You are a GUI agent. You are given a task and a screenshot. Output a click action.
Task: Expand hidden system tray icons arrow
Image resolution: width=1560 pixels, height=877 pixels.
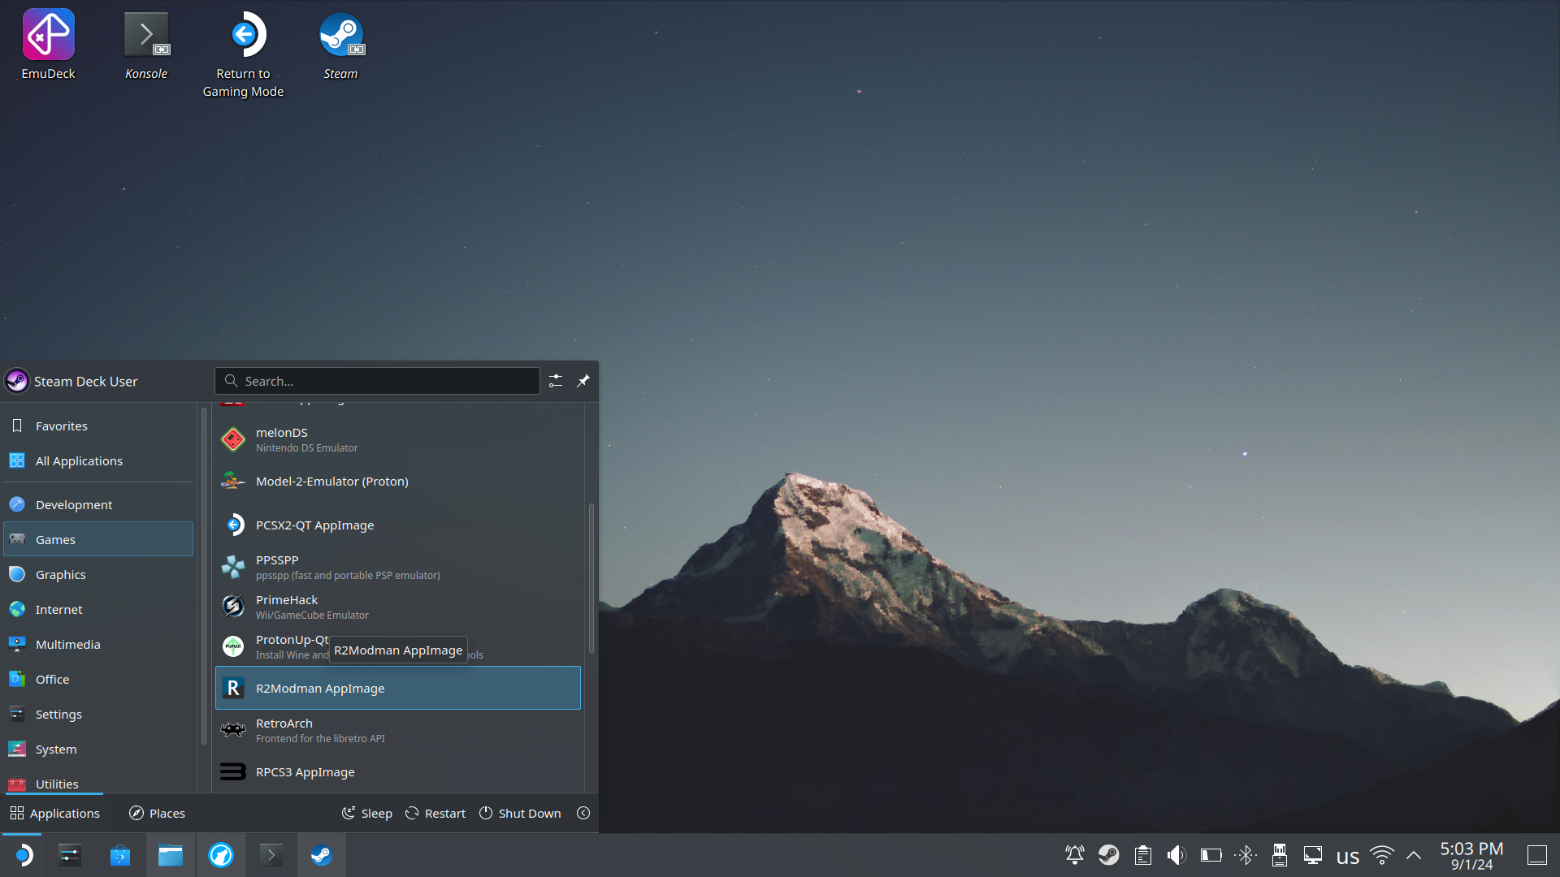coord(1414,855)
